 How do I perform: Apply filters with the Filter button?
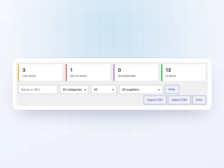[x=172, y=89]
